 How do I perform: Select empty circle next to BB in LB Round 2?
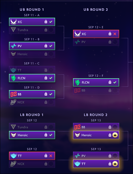115,127
